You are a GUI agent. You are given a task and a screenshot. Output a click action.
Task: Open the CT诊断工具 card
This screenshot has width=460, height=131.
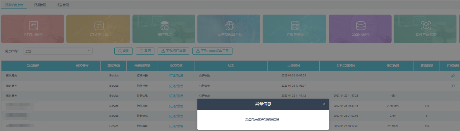[98, 29]
